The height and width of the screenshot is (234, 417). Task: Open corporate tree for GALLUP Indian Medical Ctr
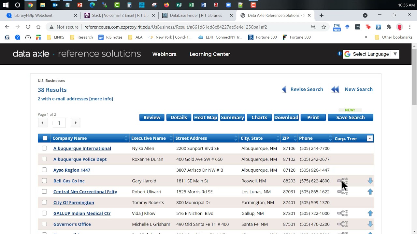[342, 213]
